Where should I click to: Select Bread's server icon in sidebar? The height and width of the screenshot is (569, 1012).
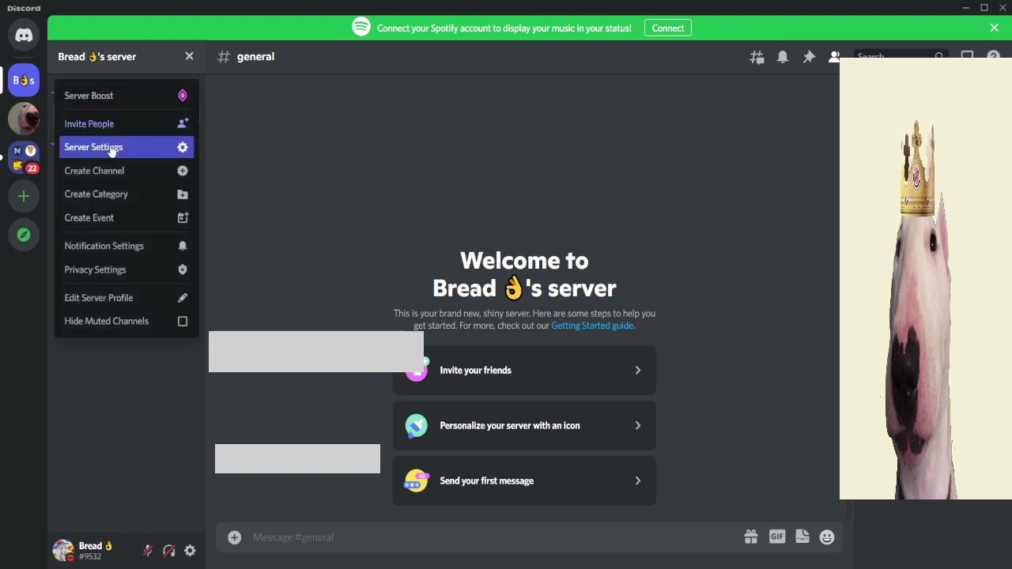coord(24,80)
